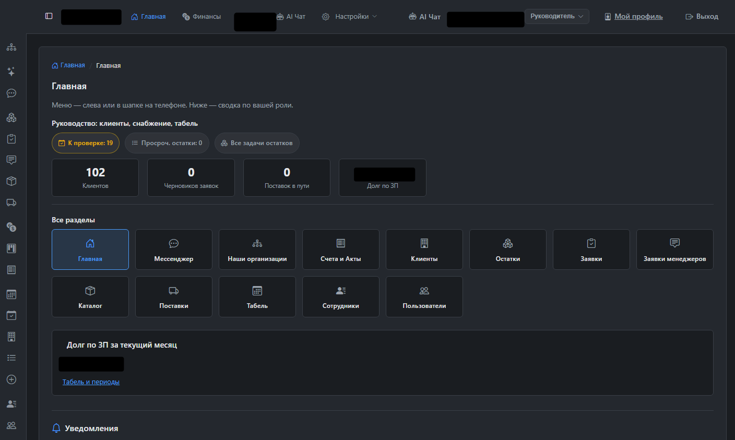Open the Заявки менеджеров section tile
This screenshot has height=440, width=735.
tap(675, 249)
